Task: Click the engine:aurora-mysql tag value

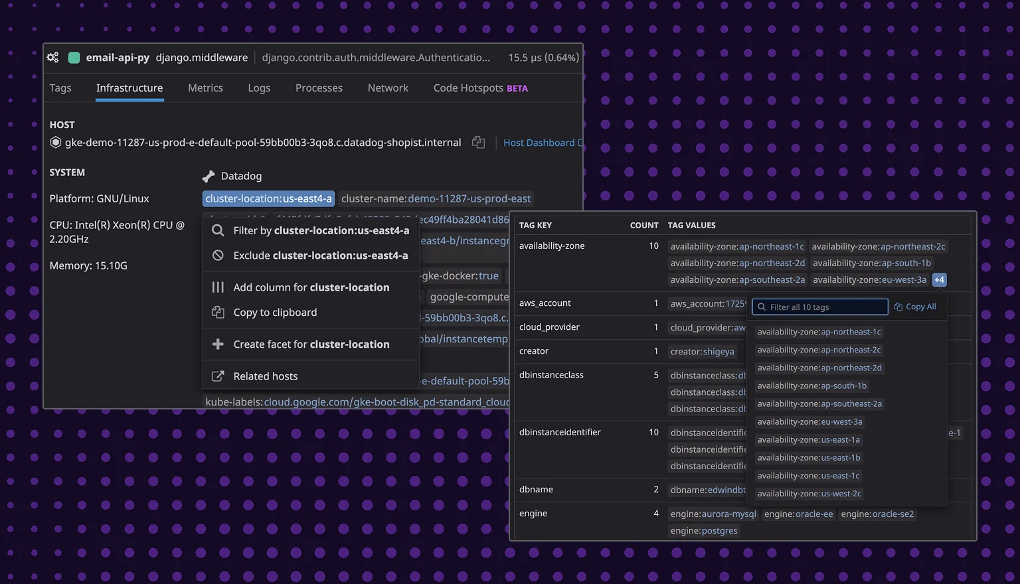Action: tap(713, 514)
